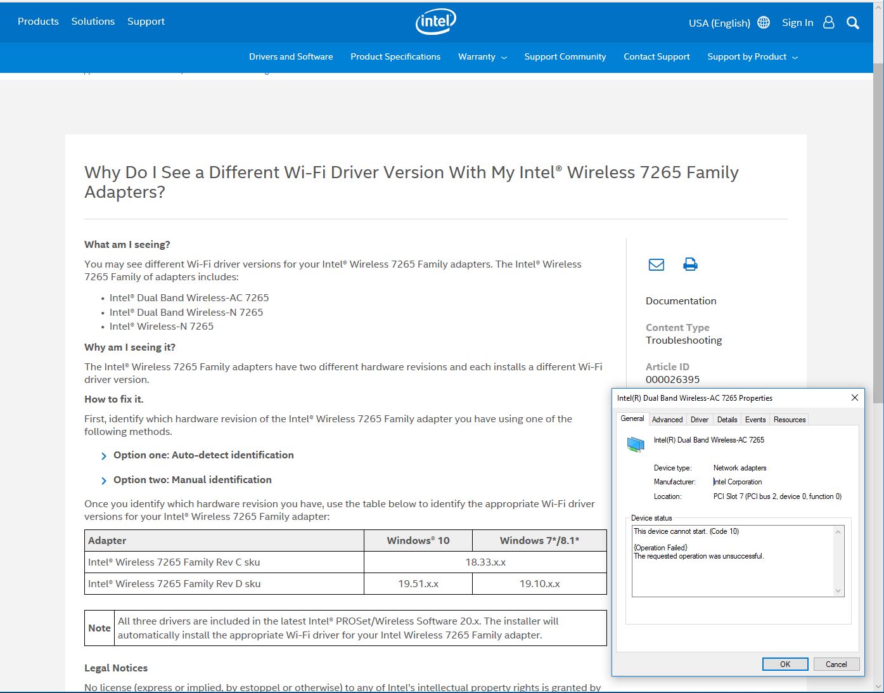Open the Events tab in Properties
Image resolution: width=884 pixels, height=693 pixels.
tap(755, 420)
